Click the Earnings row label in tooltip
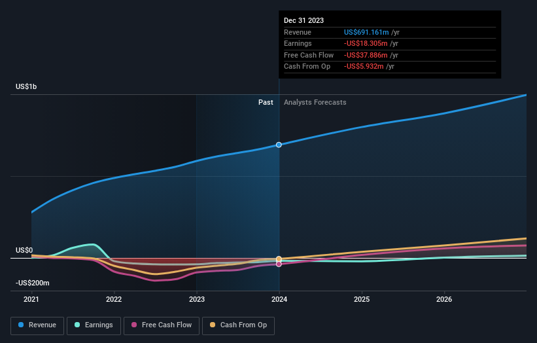Image resolution: width=537 pixels, height=343 pixels. pyautogui.click(x=298, y=43)
